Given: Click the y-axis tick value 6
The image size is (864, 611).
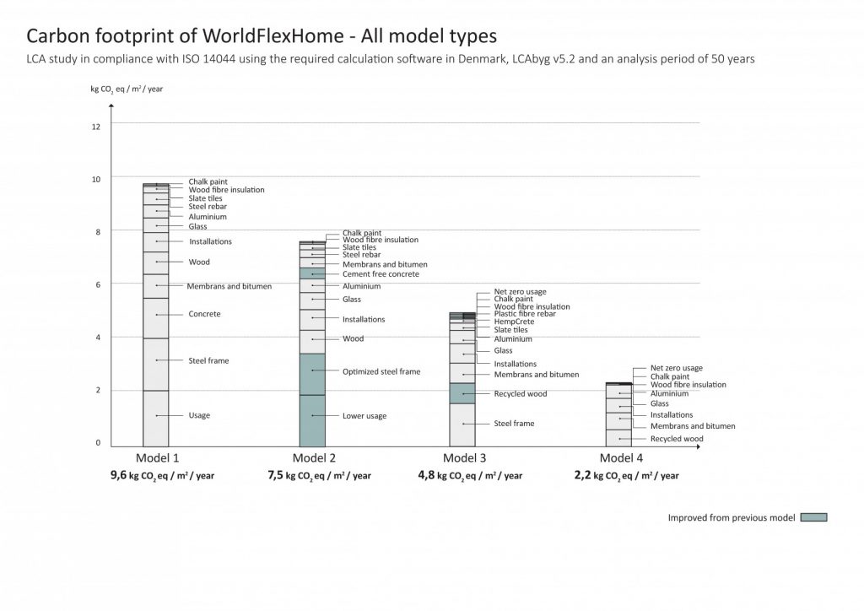Looking at the screenshot, I should coord(98,285).
